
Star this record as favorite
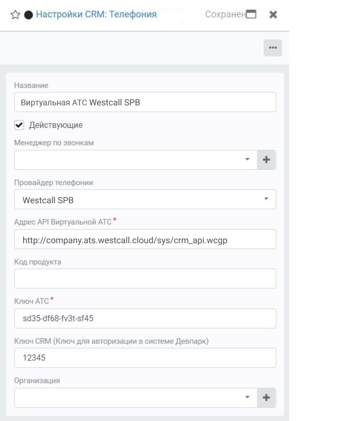pyautogui.click(x=15, y=14)
